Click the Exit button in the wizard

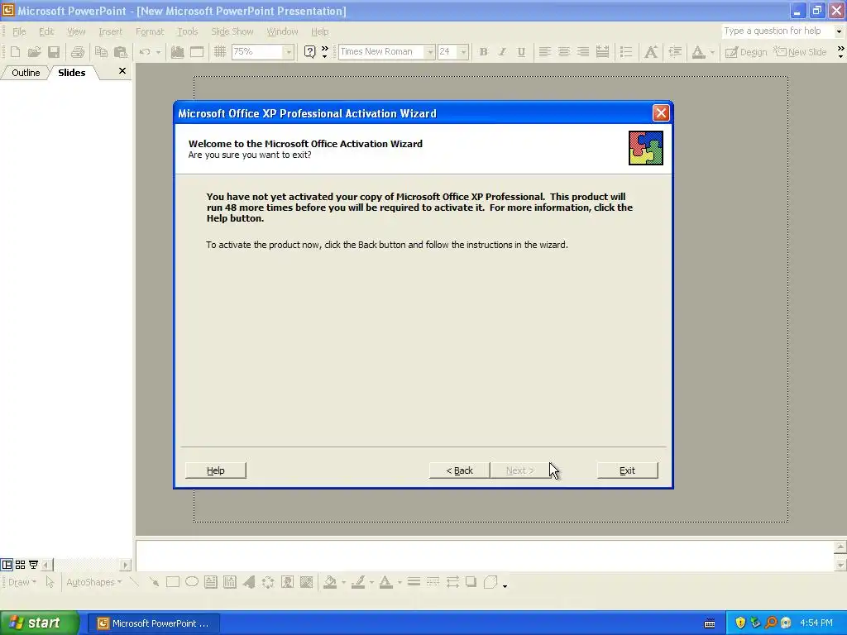click(x=627, y=470)
